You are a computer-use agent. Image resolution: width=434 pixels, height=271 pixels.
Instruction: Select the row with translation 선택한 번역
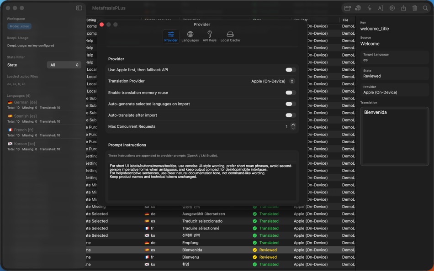click(x=221, y=235)
